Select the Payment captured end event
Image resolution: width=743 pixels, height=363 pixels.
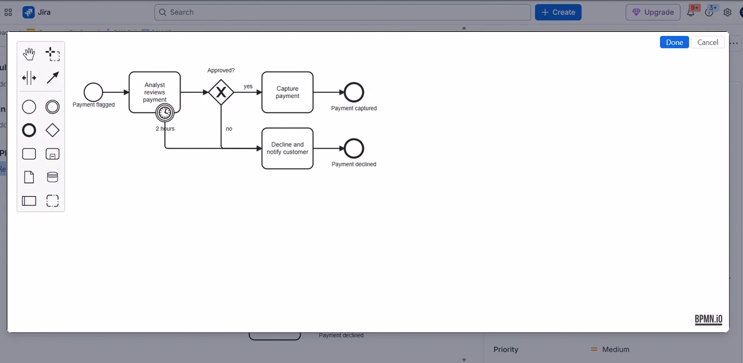(354, 92)
